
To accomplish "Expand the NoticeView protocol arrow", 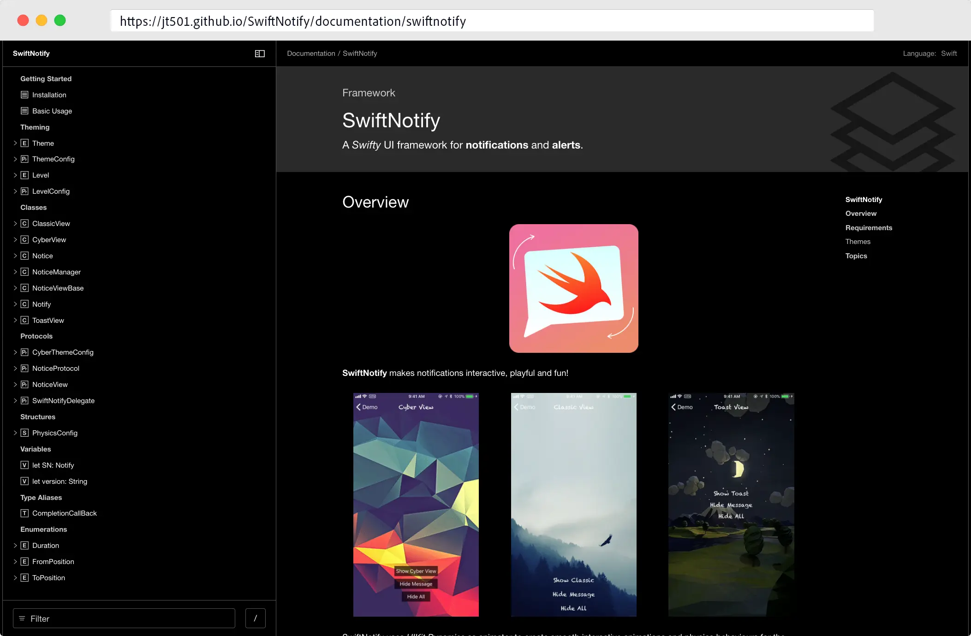I will point(15,384).
